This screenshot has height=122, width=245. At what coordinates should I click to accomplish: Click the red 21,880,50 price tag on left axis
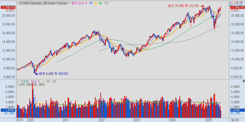tap(8, 7)
